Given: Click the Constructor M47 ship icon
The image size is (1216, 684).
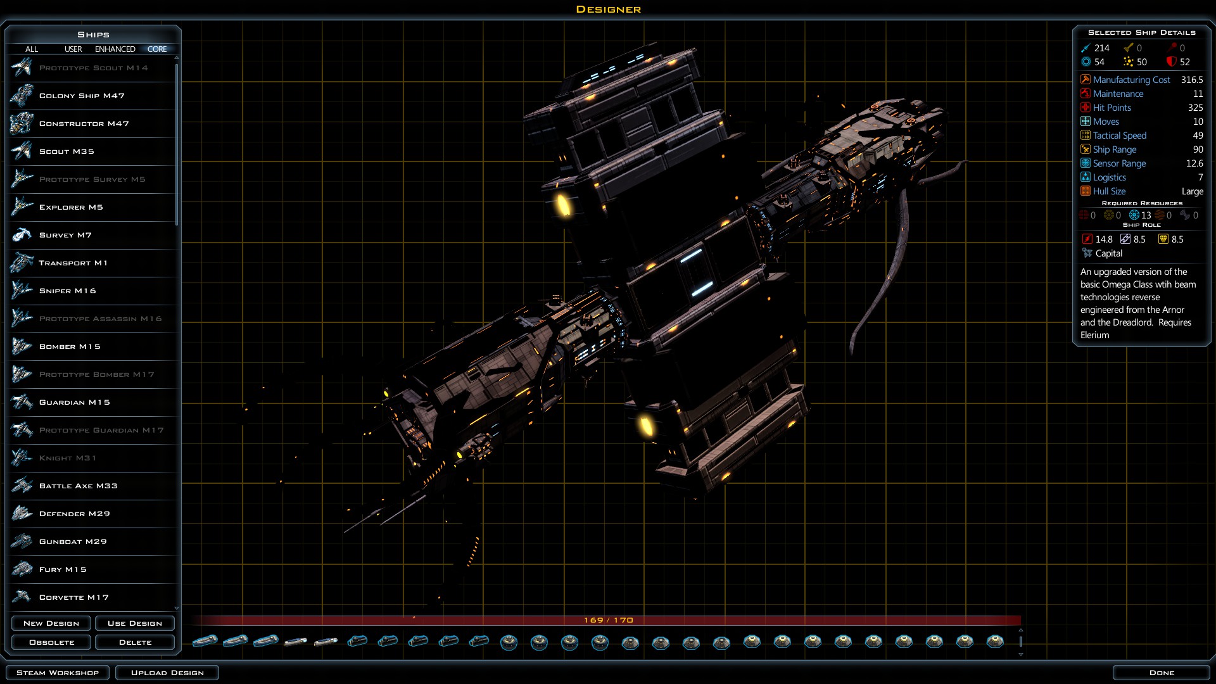Looking at the screenshot, I should tap(22, 123).
